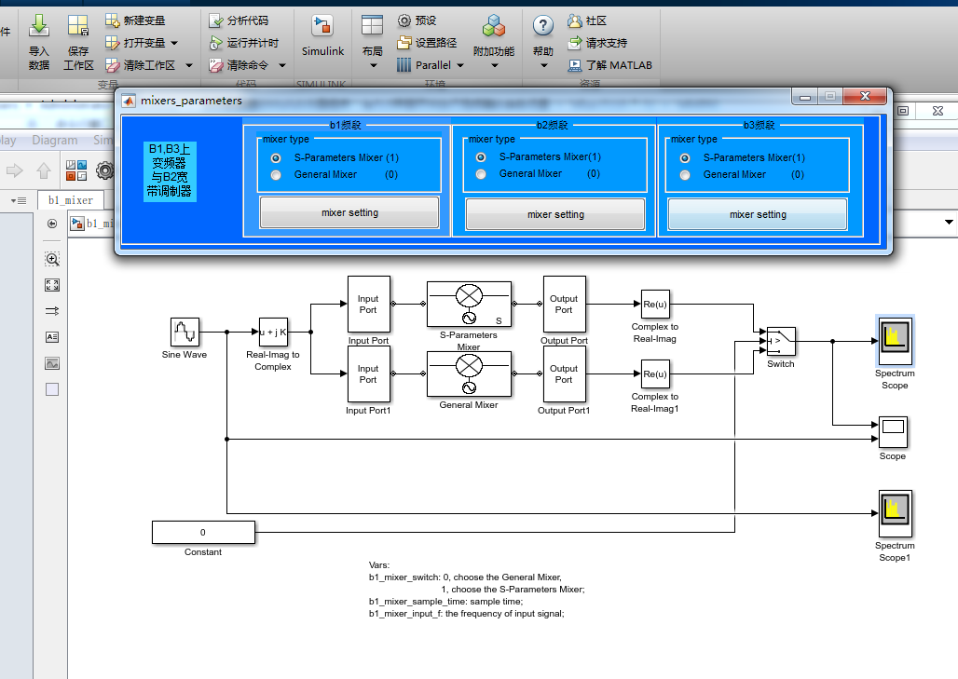Click the Analyze Code (分析代码) icon

pyautogui.click(x=215, y=20)
